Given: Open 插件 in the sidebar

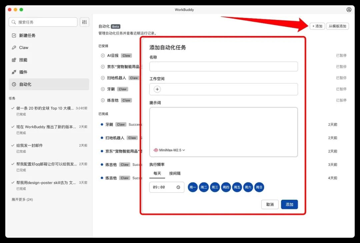Looking at the screenshot, I should [x=49, y=72].
